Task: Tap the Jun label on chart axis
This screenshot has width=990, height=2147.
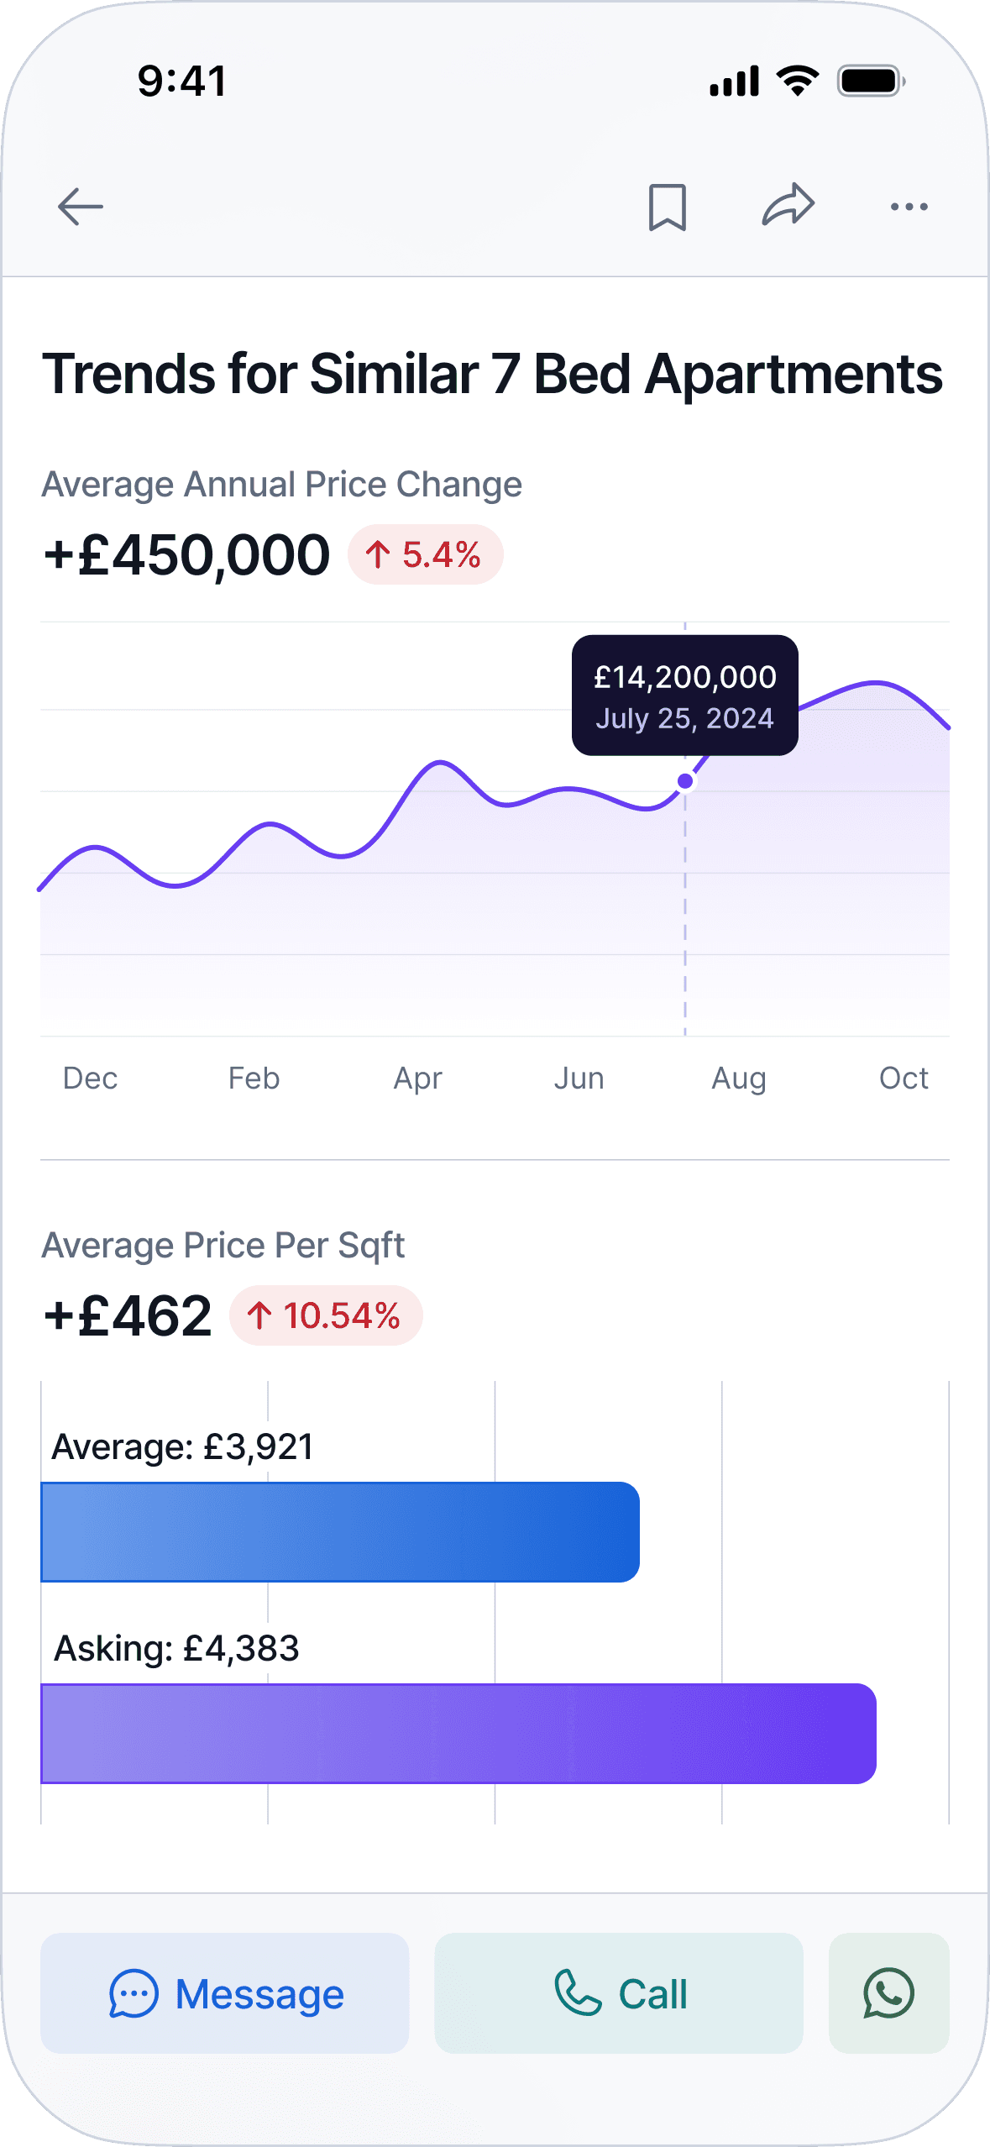Action: (x=579, y=1078)
